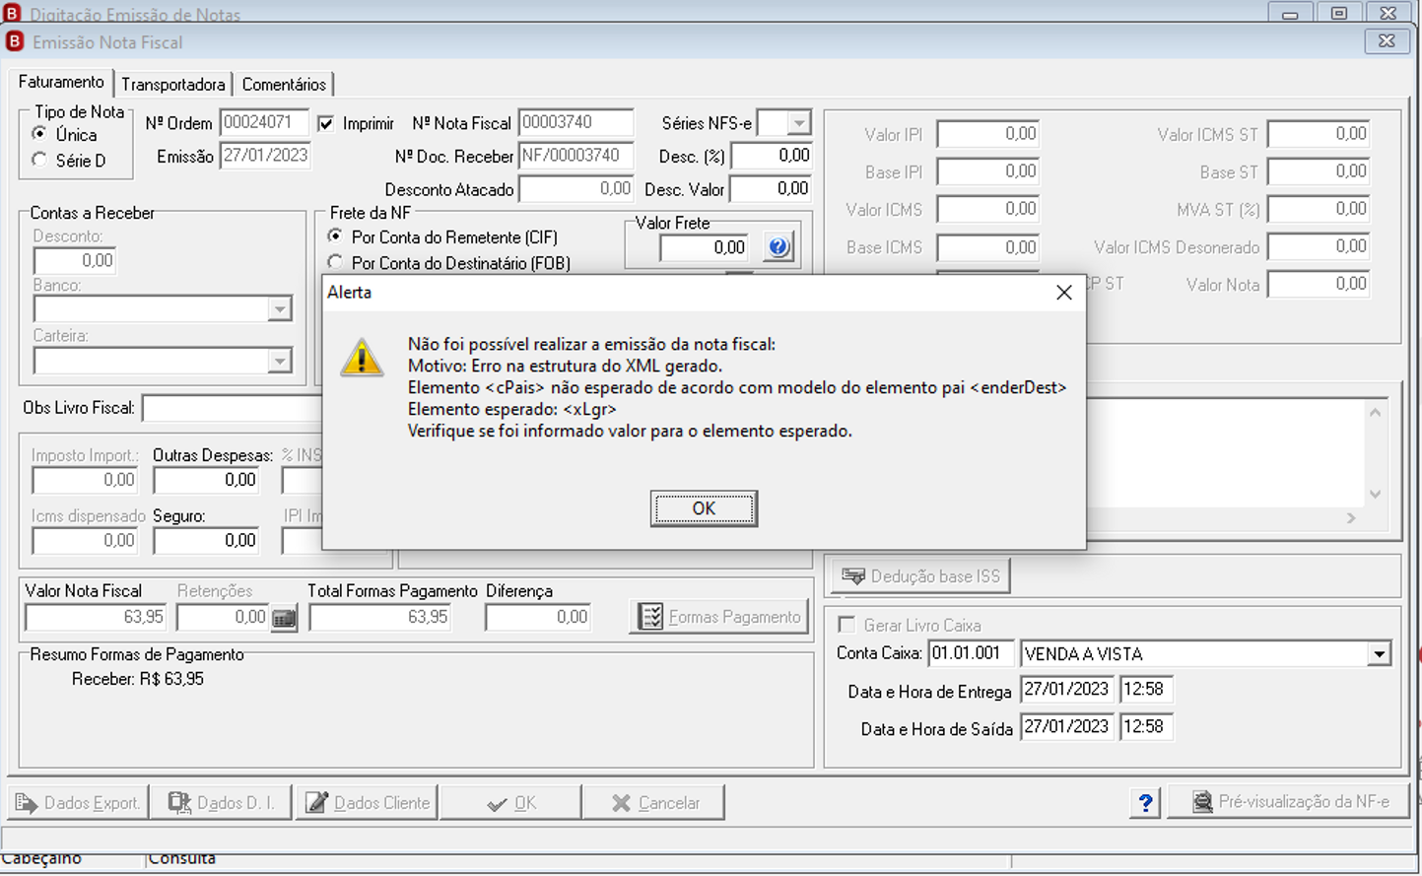1422x876 pixels.
Task: Click the Desconto Atacado field
Action: (x=576, y=189)
